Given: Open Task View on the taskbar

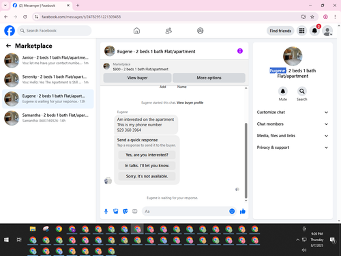Looking at the screenshot, I should pyautogui.click(x=19, y=240).
